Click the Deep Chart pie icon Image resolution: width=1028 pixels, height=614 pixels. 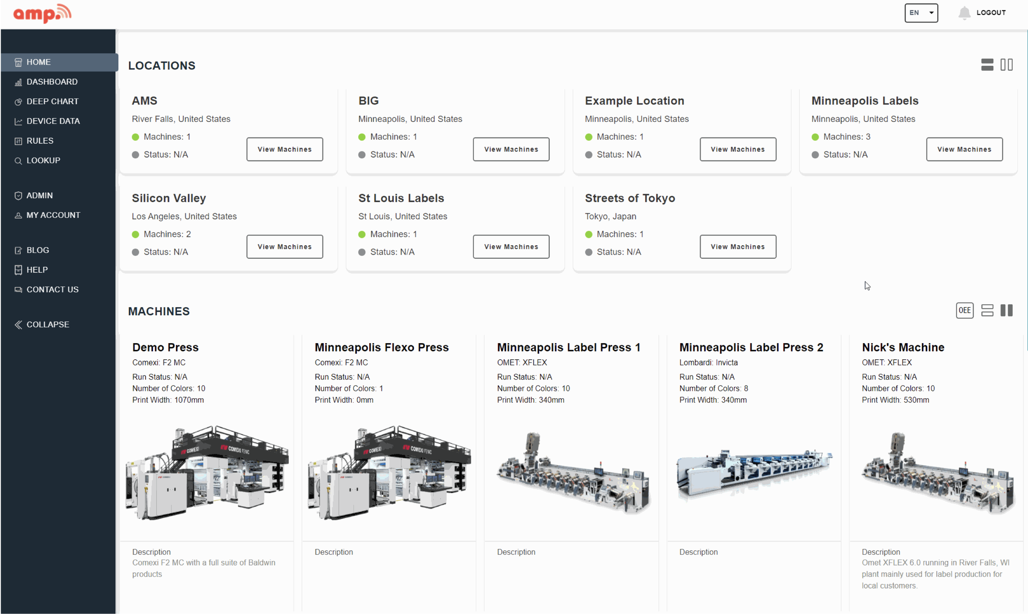(18, 102)
